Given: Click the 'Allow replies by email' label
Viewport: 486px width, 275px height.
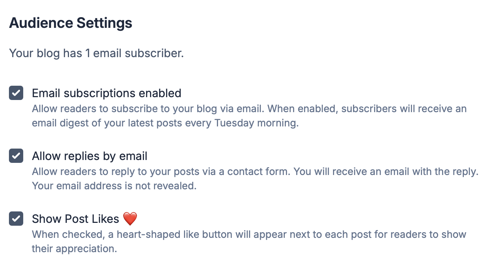Looking at the screenshot, I should point(90,156).
